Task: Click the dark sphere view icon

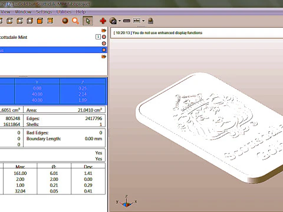Action: pos(65,21)
